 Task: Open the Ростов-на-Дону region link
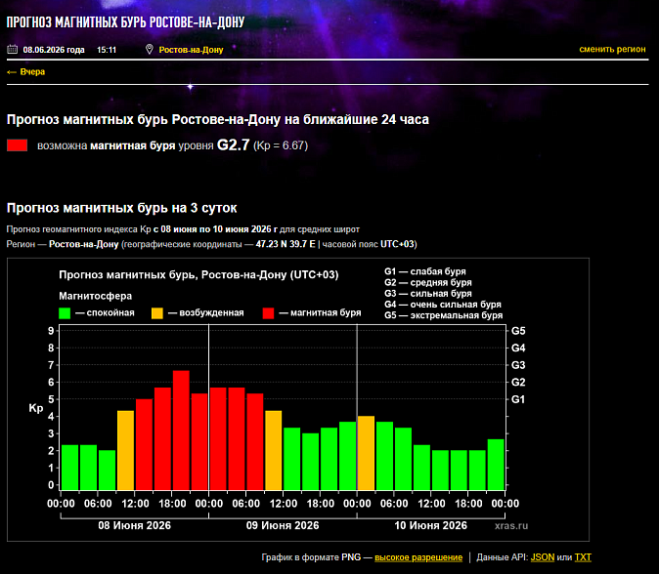pyautogui.click(x=191, y=50)
